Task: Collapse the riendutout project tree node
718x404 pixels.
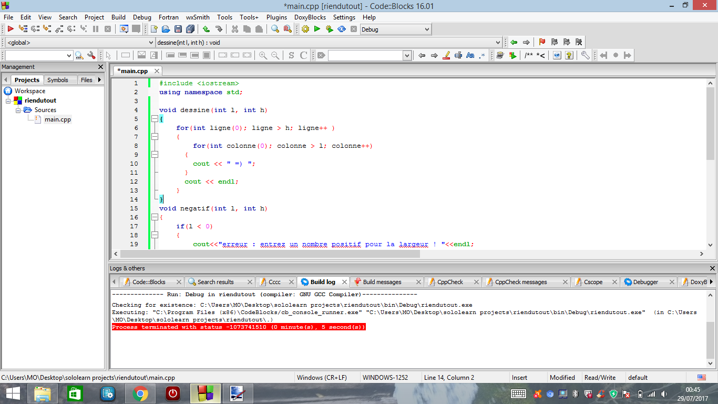Action: (x=8, y=100)
